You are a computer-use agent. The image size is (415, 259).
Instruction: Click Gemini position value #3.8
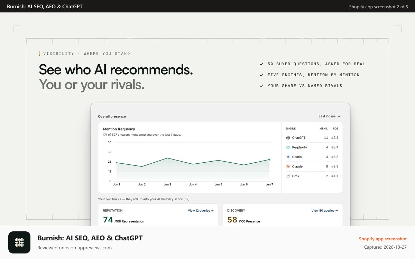(x=335, y=157)
